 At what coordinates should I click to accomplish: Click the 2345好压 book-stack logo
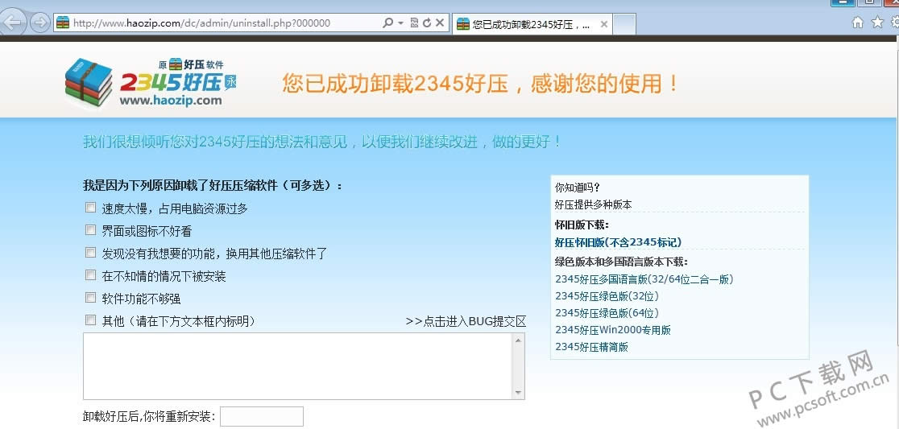89,82
